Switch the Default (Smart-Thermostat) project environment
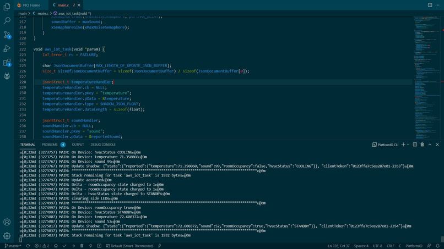 pyautogui.click(x=129, y=246)
